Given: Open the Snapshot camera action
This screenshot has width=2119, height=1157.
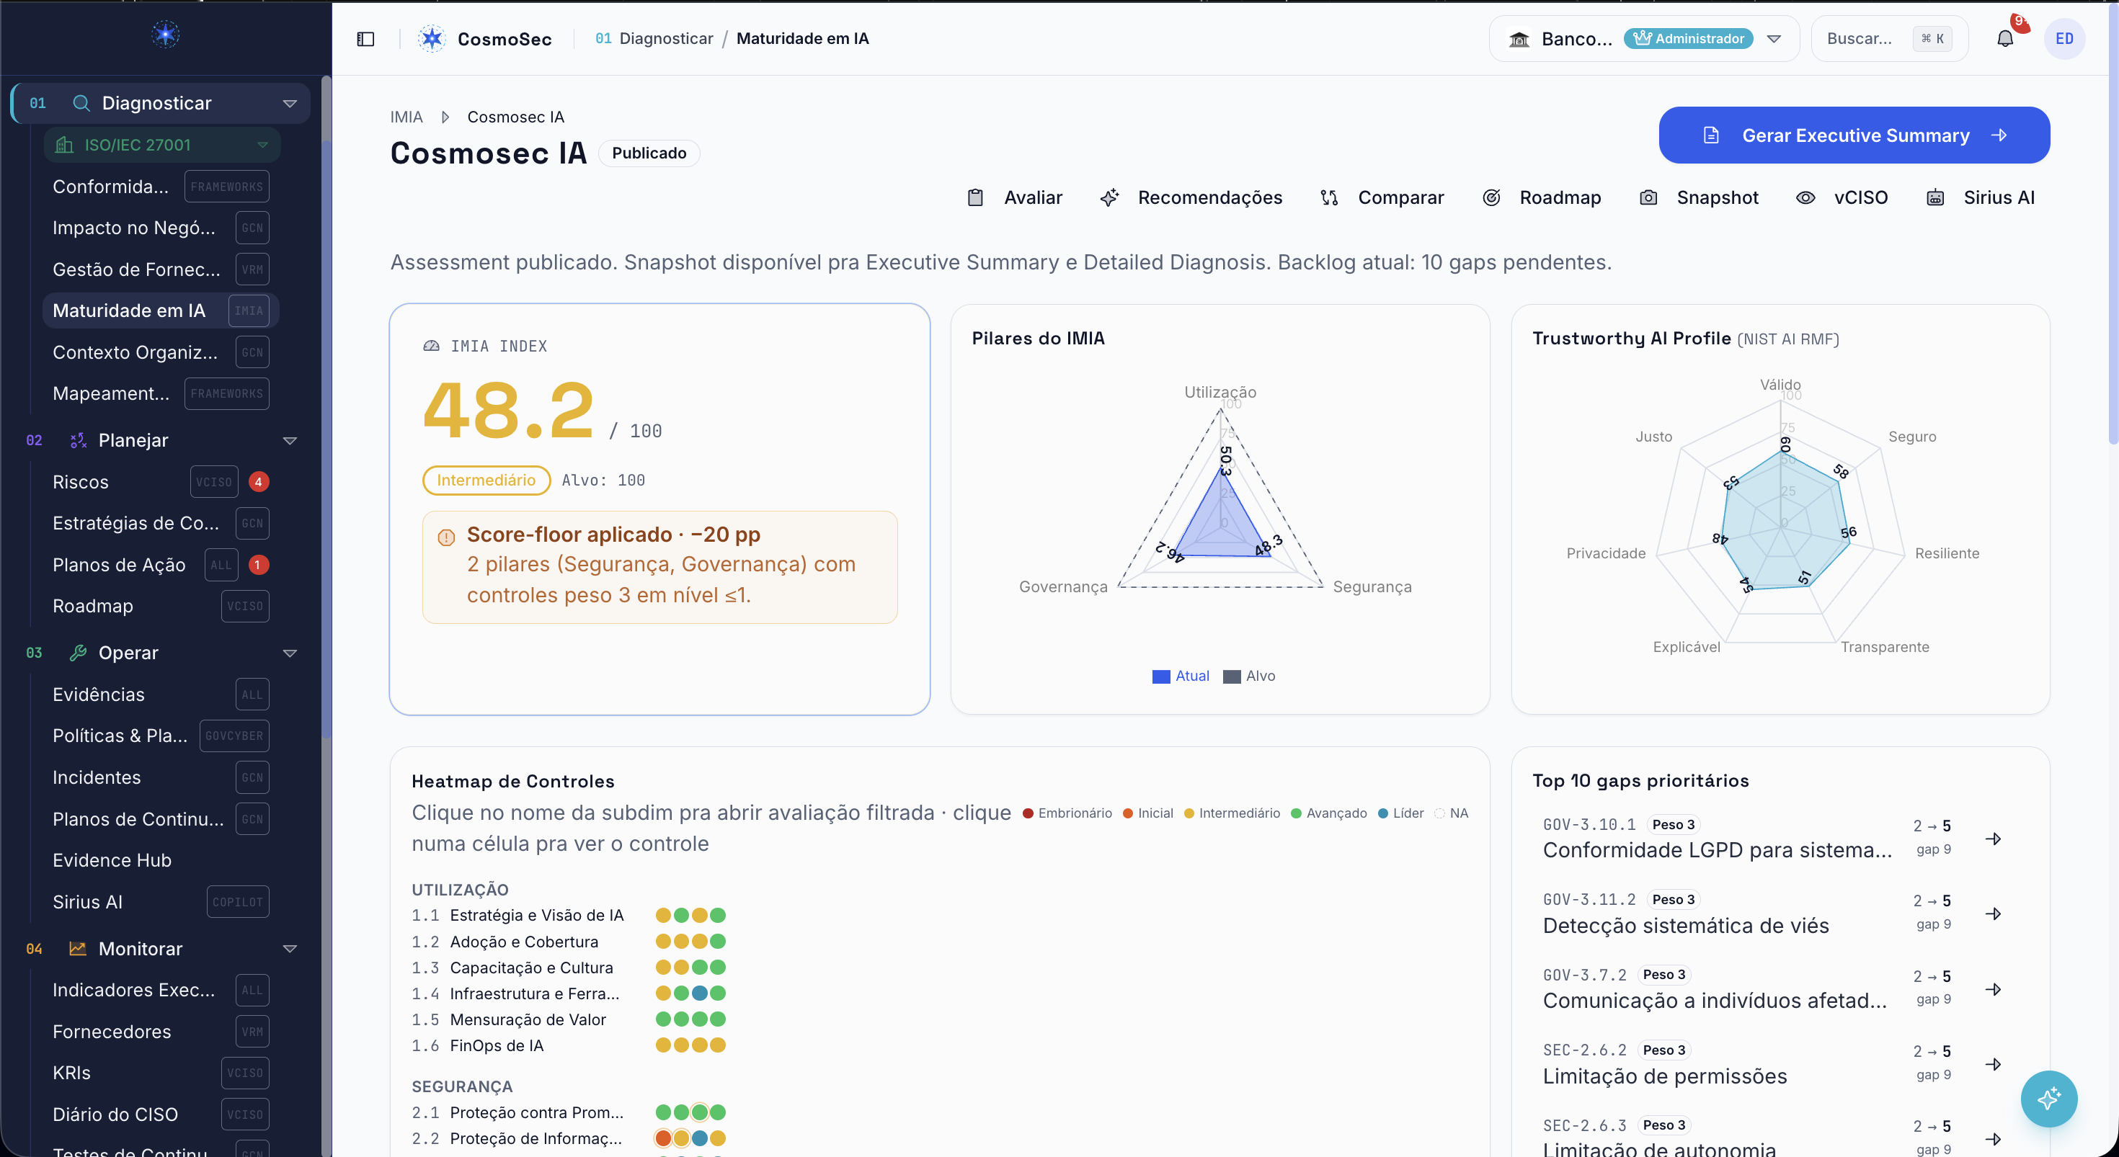Looking at the screenshot, I should (x=1699, y=197).
